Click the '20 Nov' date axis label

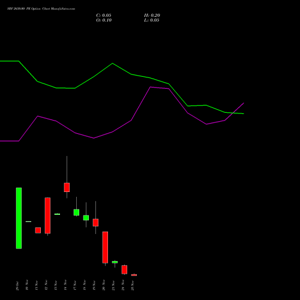[104, 285]
